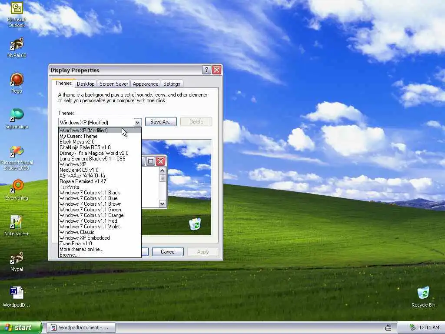Choose Windows 7 Colors v1.1 Brown
Screen dimensions: 445x334
(100, 204)
